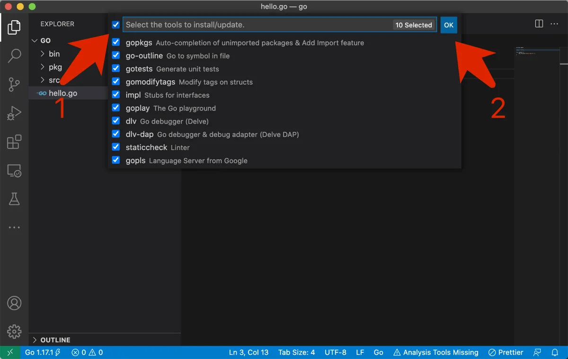Click the feedback icon in status bar

[537, 352]
